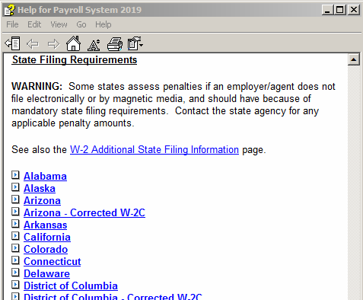
Task: Close the Help for Payroll System window
Action: click(x=354, y=10)
